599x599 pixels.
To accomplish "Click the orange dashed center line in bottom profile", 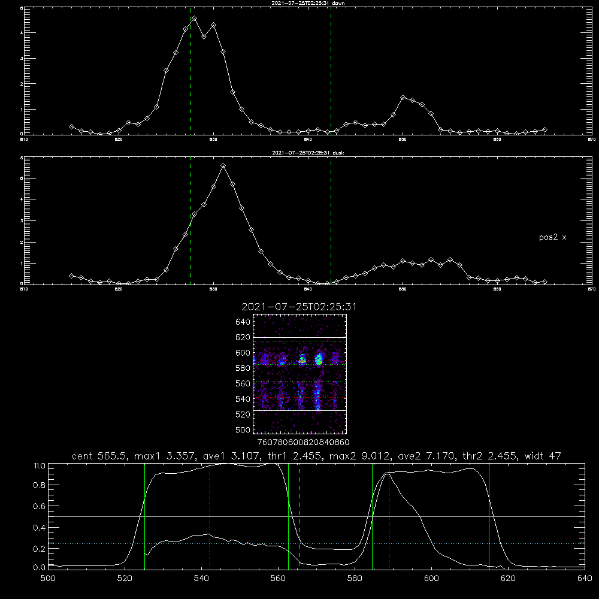I will point(299,516).
